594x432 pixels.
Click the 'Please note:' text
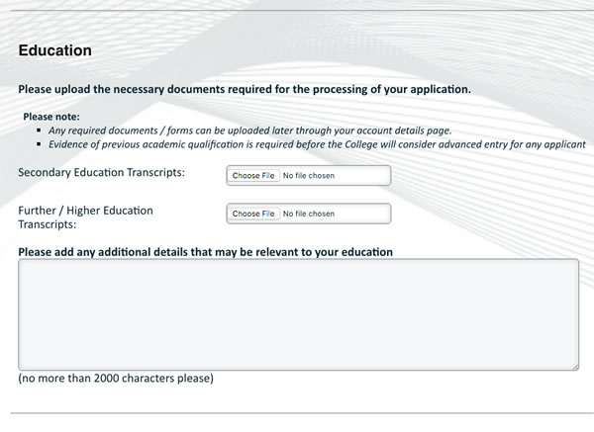coord(51,117)
